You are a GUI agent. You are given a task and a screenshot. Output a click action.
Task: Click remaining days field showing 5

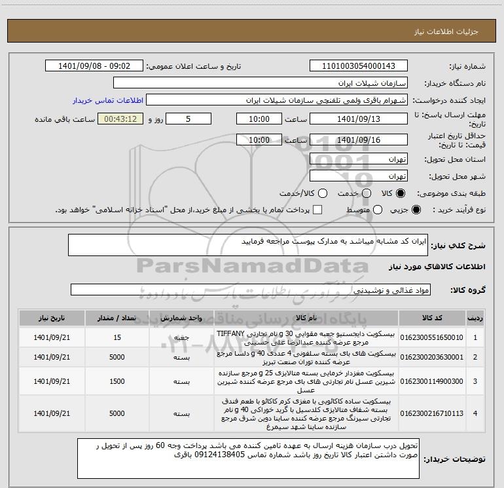pos(189,119)
